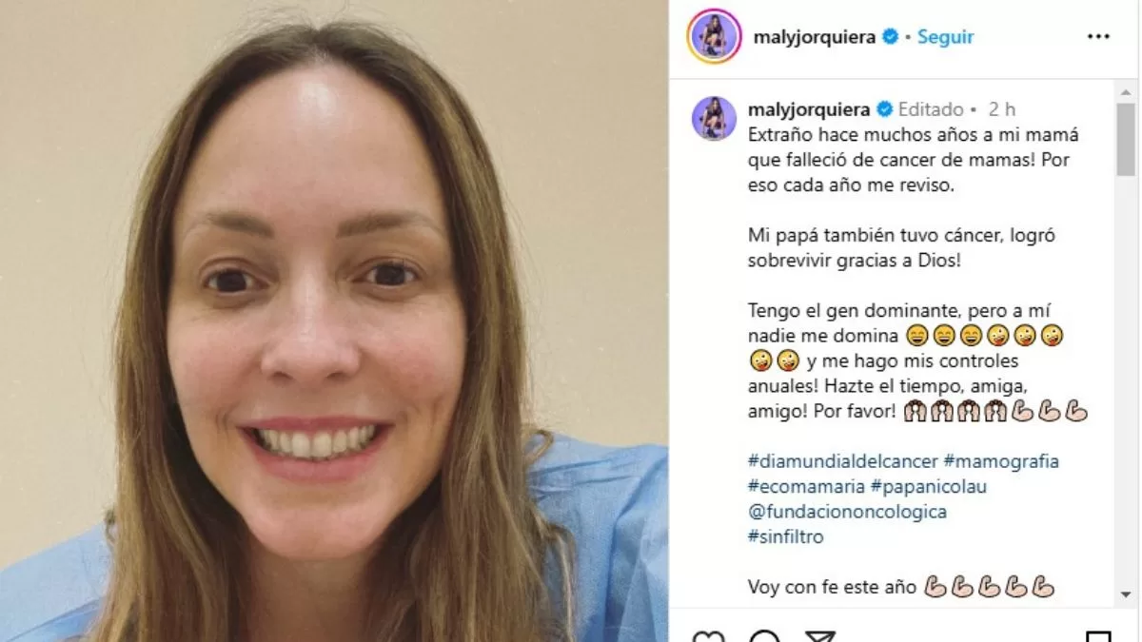Visit the @fundaciononcologica mention
Screen dimensions: 1142x642
click(x=847, y=512)
